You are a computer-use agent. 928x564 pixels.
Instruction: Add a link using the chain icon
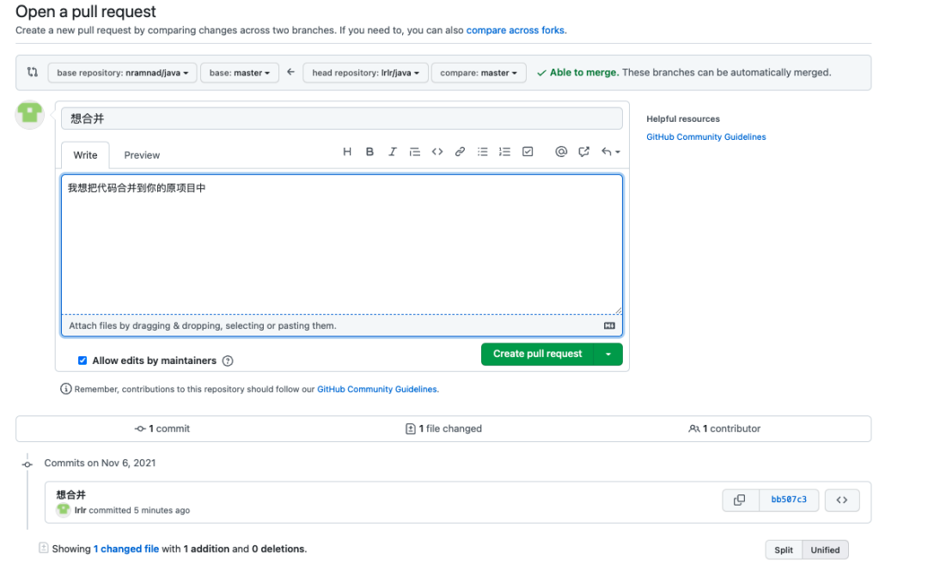point(460,152)
